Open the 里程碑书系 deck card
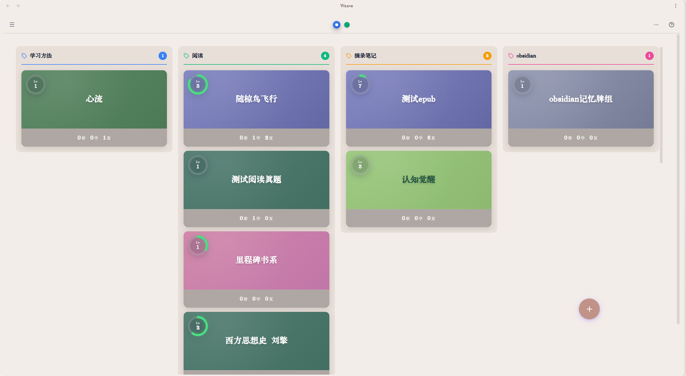The width and height of the screenshot is (686, 376). pyautogui.click(x=256, y=269)
